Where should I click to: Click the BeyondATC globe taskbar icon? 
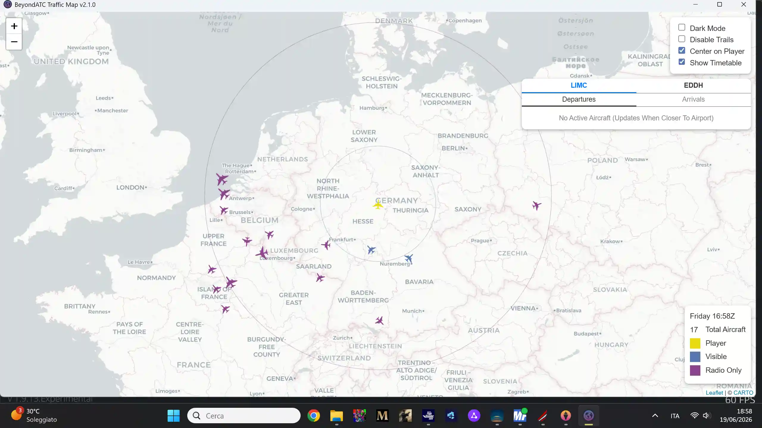[x=588, y=416]
